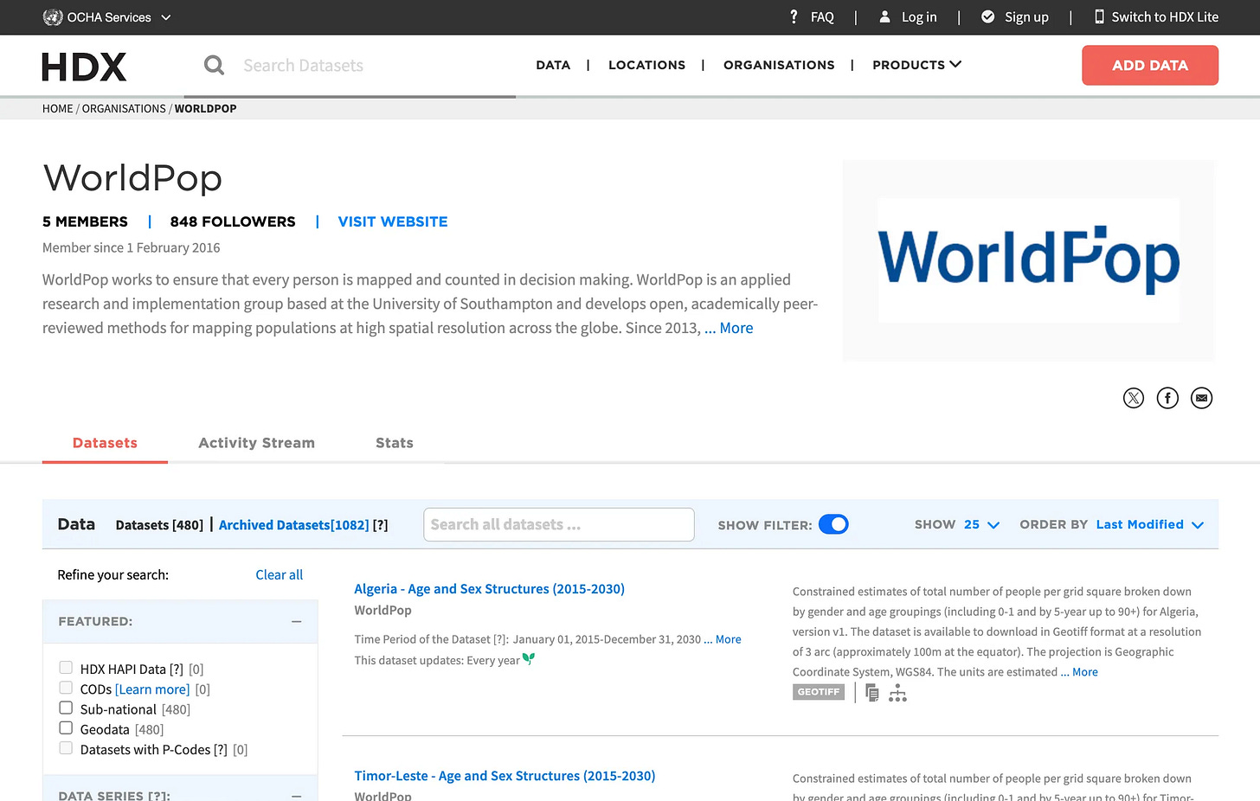Expand the OCHA Services dropdown
This screenshot has width=1260, height=801.
[x=107, y=17]
